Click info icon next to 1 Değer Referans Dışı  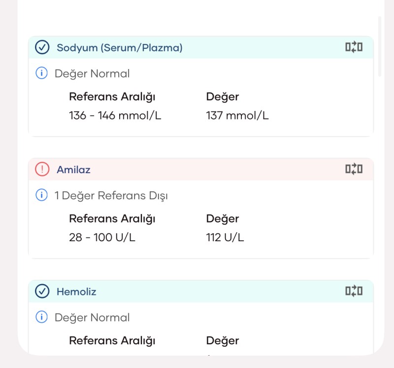tap(42, 195)
